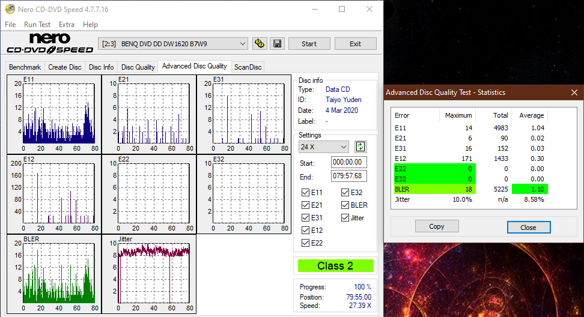The width and height of the screenshot is (584, 317).
Task: Click the E31 error graph
Action: click(x=244, y=114)
